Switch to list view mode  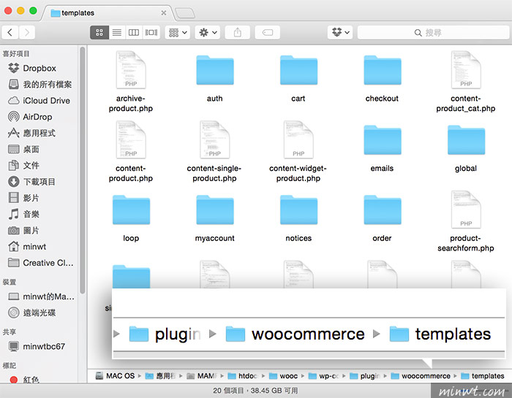(117, 32)
